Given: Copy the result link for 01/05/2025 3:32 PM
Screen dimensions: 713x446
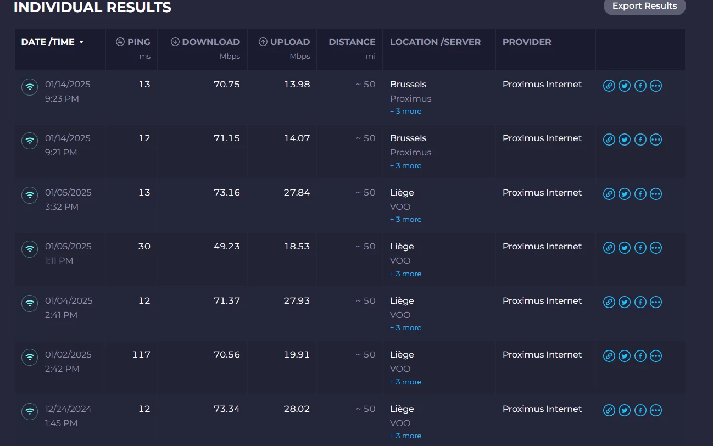Looking at the screenshot, I should [609, 194].
